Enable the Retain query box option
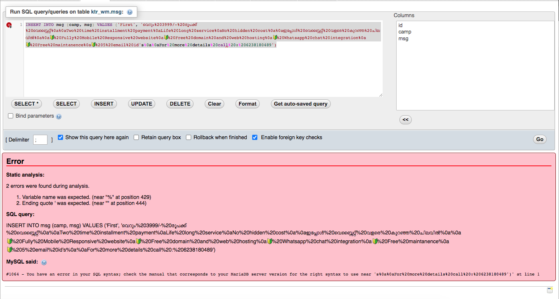Image resolution: width=559 pixels, height=299 pixels. [136, 137]
